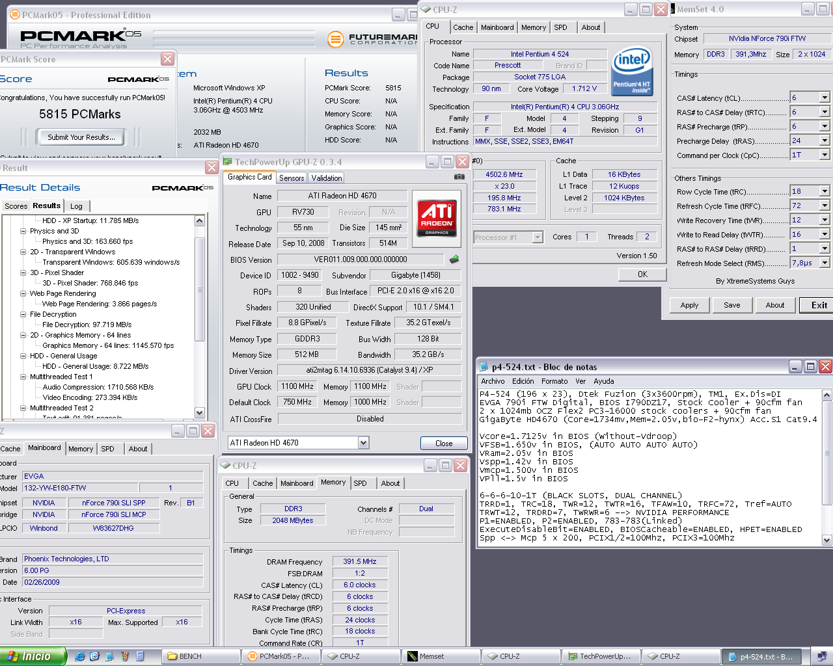Viewport: 833px width, 666px height.
Task: Click the PCMark05 taskbar button
Action: tap(280, 656)
